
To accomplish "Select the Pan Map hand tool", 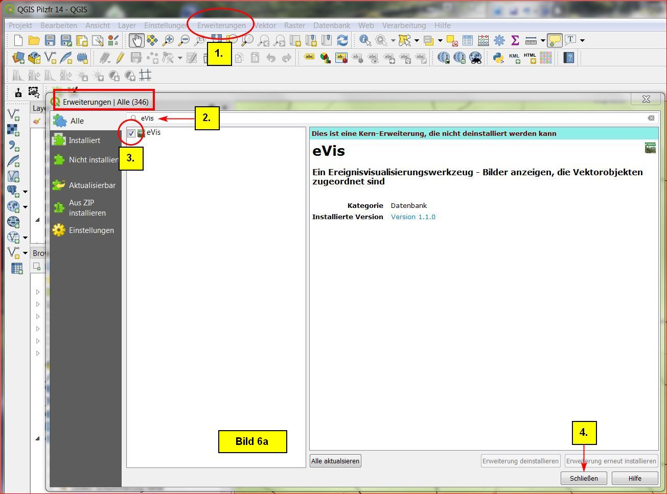I will [x=136, y=40].
